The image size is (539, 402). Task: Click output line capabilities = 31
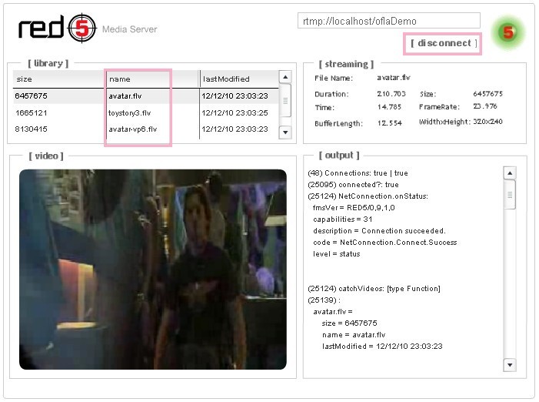click(343, 219)
